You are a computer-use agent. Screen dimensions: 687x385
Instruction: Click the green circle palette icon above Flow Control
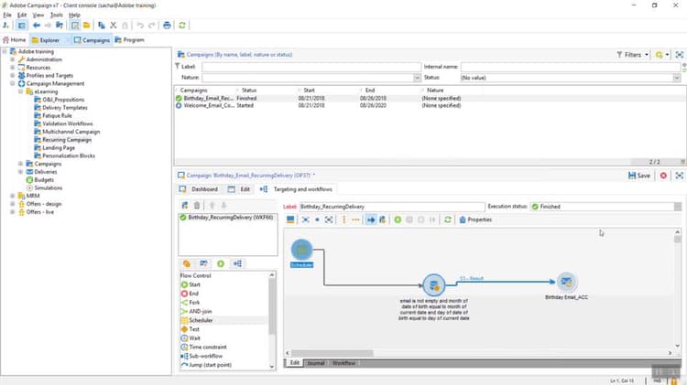(221, 263)
